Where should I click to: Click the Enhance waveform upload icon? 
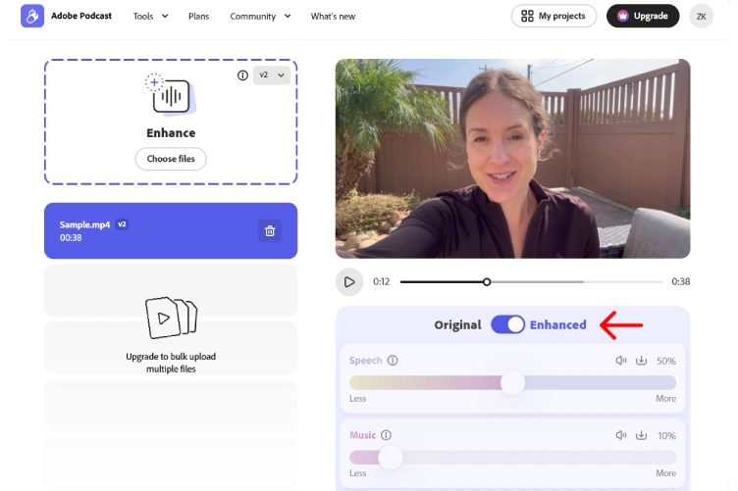171,95
